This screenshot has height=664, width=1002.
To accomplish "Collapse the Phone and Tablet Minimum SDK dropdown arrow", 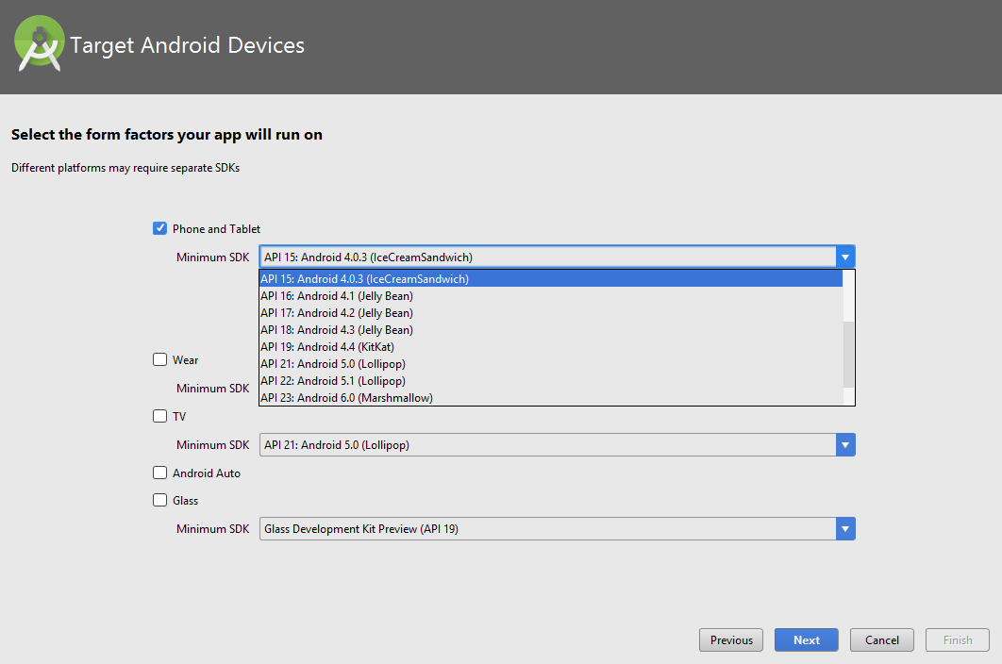I will tap(844, 257).
